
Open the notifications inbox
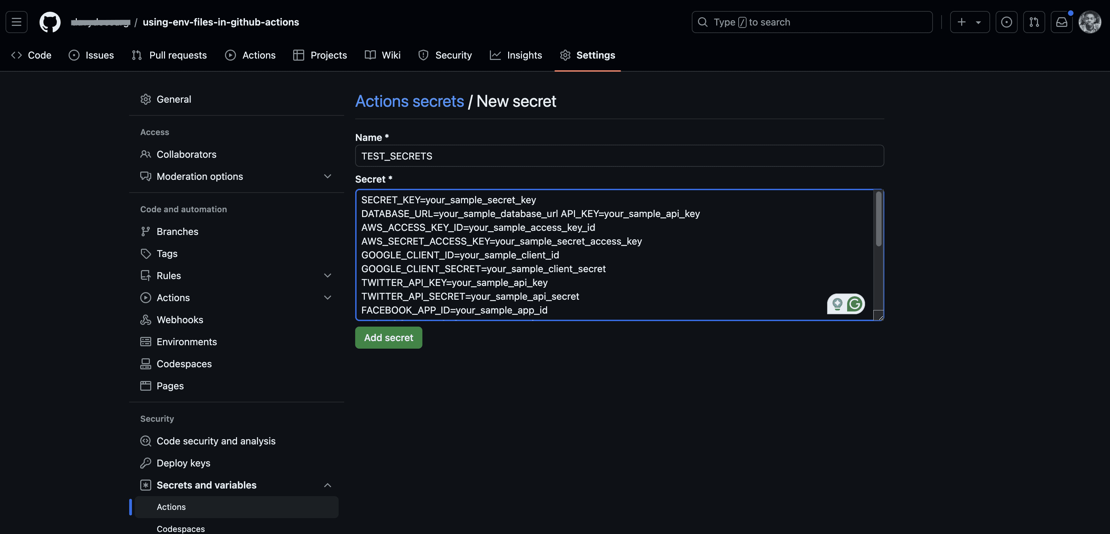(1062, 22)
